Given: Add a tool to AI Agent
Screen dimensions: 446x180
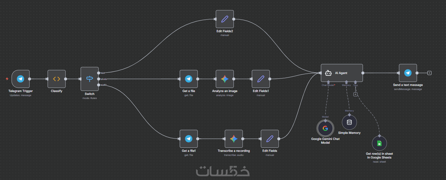Looking at the screenshot, I should pyautogui.click(x=355, y=94).
